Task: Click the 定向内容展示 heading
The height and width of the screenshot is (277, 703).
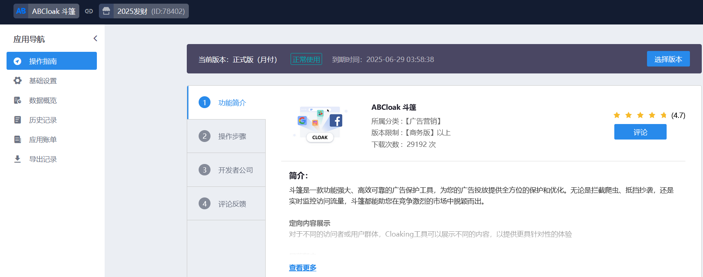Action: [309, 223]
